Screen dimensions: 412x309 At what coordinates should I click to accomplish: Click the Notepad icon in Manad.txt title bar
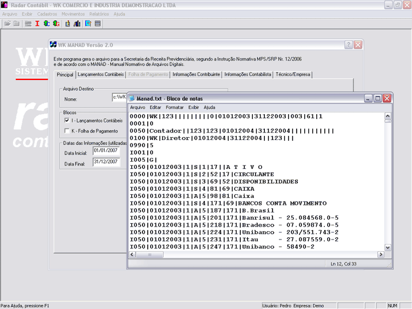pos(132,99)
